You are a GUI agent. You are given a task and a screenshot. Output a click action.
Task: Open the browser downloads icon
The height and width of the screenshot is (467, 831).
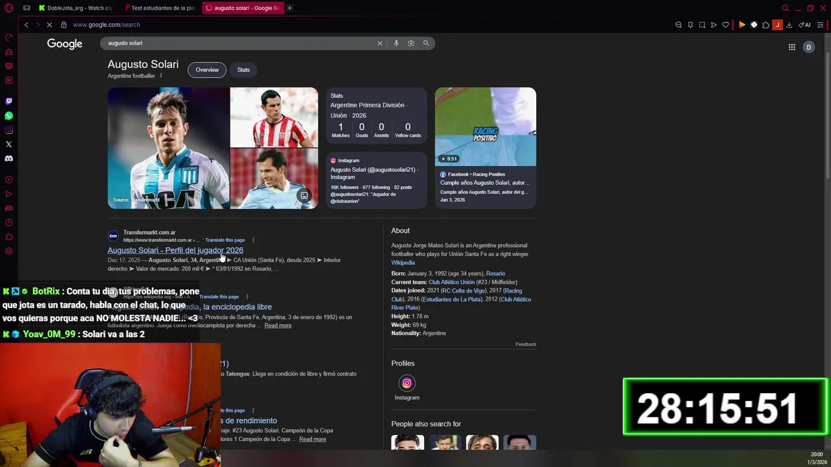[x=789, y=25]
